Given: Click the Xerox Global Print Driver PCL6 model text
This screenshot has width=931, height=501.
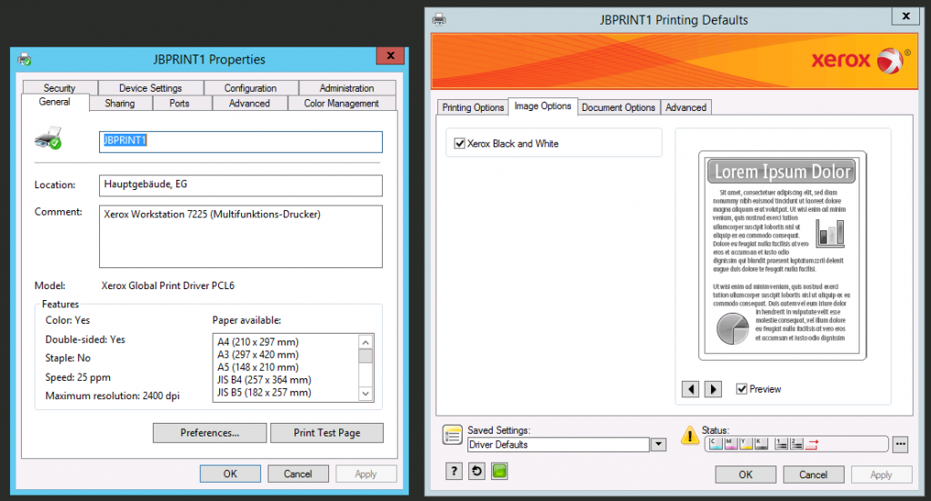Looking at the screenshot, I should (x=167, y=286).
